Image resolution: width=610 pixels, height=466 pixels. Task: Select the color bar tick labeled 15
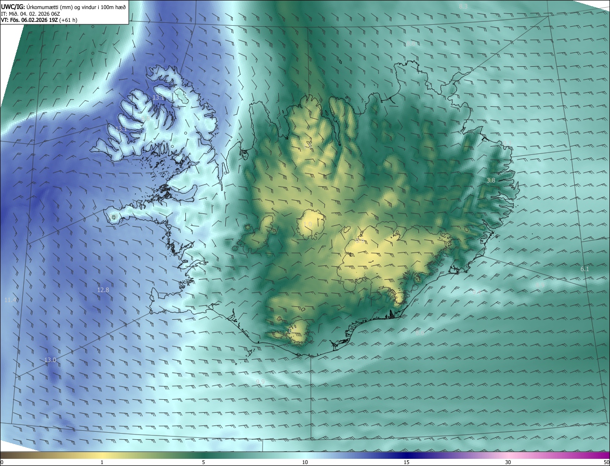click(407, 462)
